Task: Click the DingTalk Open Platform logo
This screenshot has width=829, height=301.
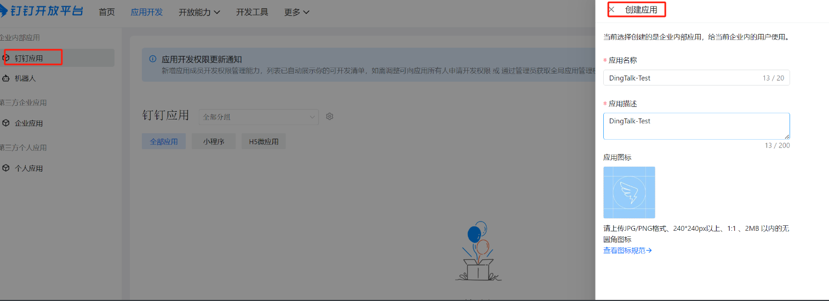Action: coord(41,11)
